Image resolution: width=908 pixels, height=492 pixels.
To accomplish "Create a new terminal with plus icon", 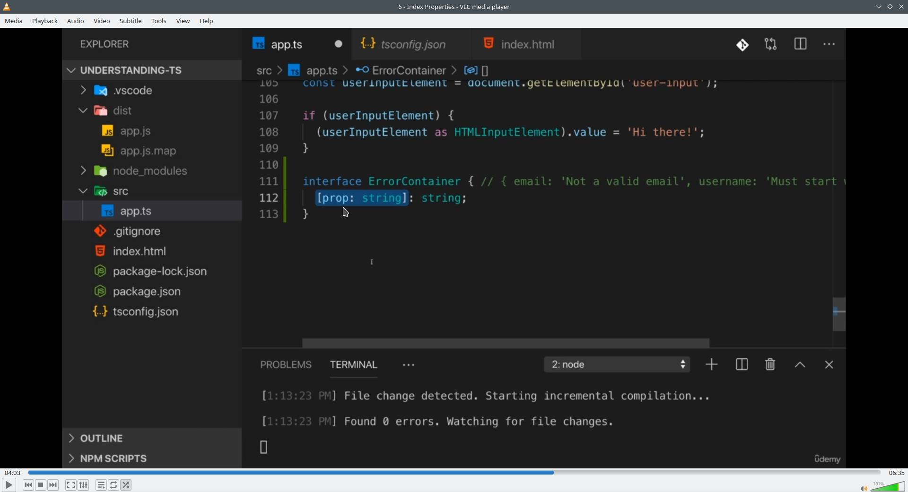I will tap(711, 365).
